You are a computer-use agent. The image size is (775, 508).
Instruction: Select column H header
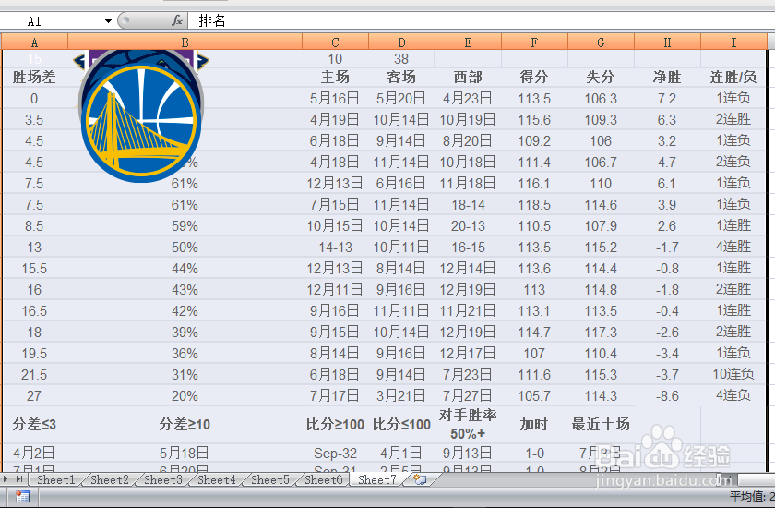667,42
